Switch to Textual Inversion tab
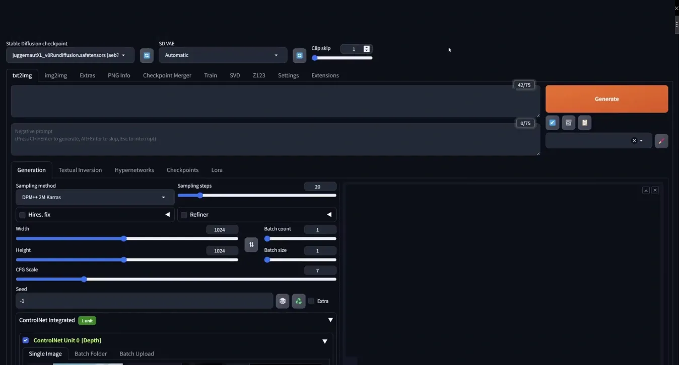The height and width of the screenshot is (365, 679). (x=80, y=170)
